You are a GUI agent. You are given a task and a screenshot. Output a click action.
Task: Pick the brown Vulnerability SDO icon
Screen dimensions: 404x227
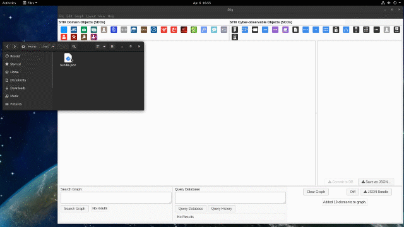[x=84, y=37]
